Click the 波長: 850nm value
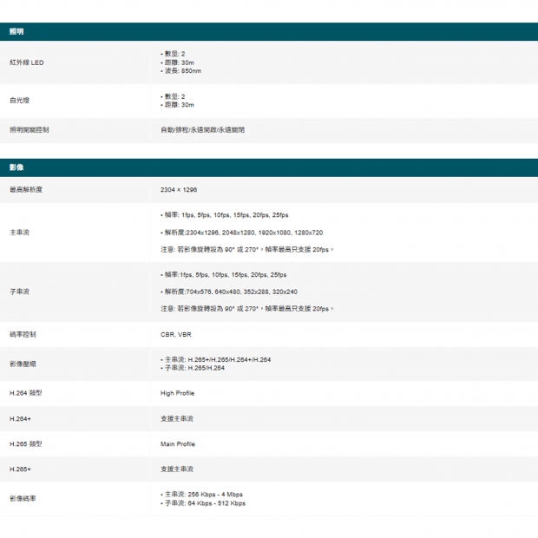 pyautogui.click(x=183, y=71)
